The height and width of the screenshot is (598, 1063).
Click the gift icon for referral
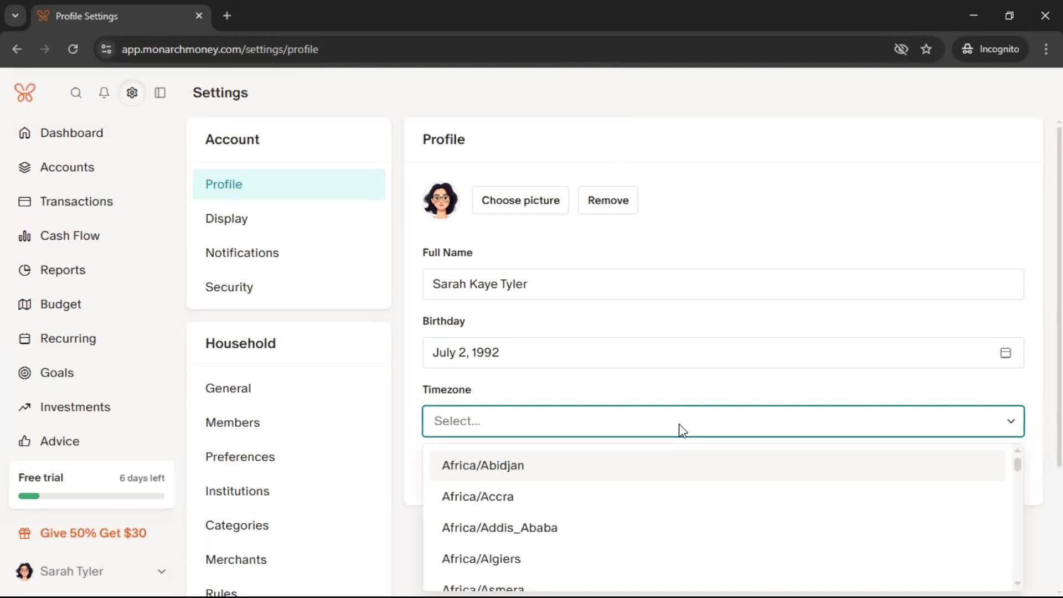coord(24,533)
